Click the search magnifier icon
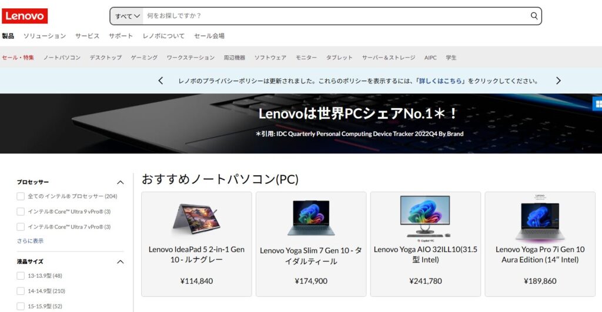This screenshot has width=602, height=312. (534, 16)
